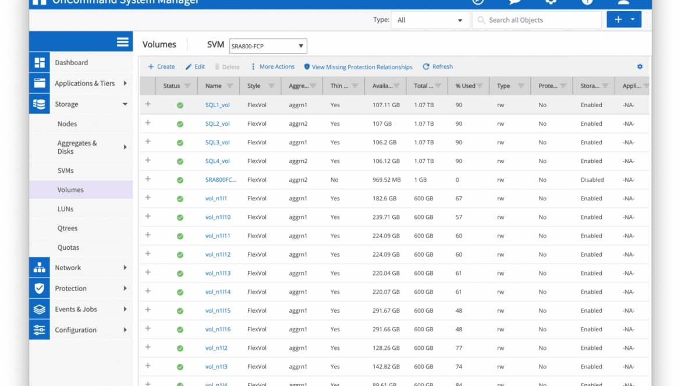This screenshot has height=386, width=681.
Task: Click the Applications & Tiers icon
Action: point(40,83)
